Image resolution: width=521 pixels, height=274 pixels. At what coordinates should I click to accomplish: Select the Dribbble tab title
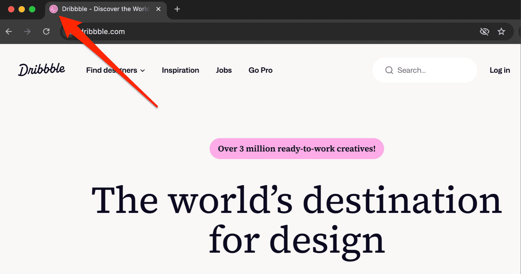pyautogui.click(x=106, y=9)
